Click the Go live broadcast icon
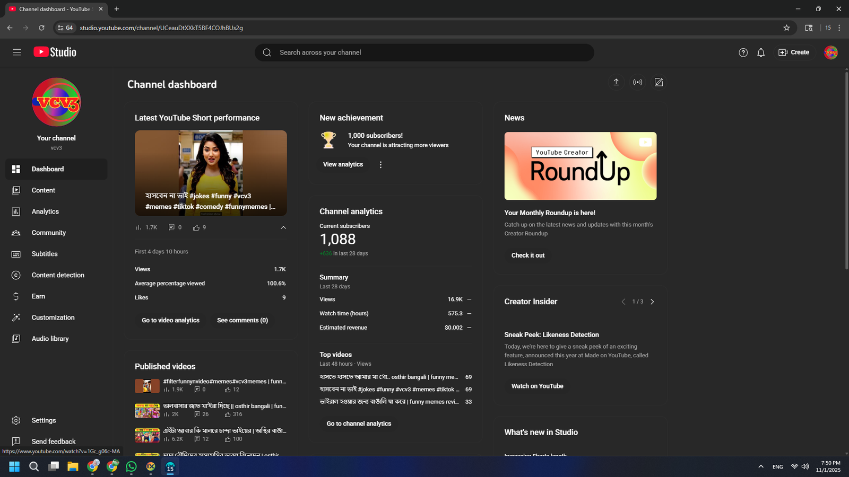 tap(637, 82)
